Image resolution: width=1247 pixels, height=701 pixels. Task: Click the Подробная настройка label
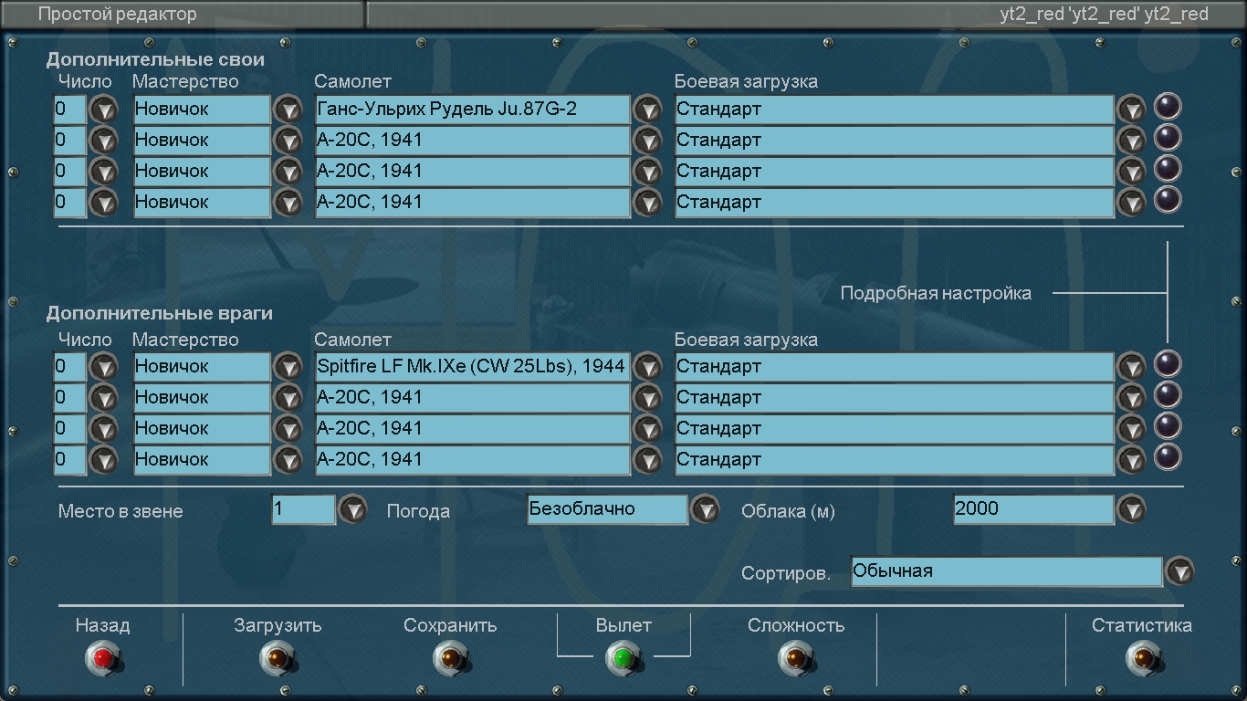(936, 293)
